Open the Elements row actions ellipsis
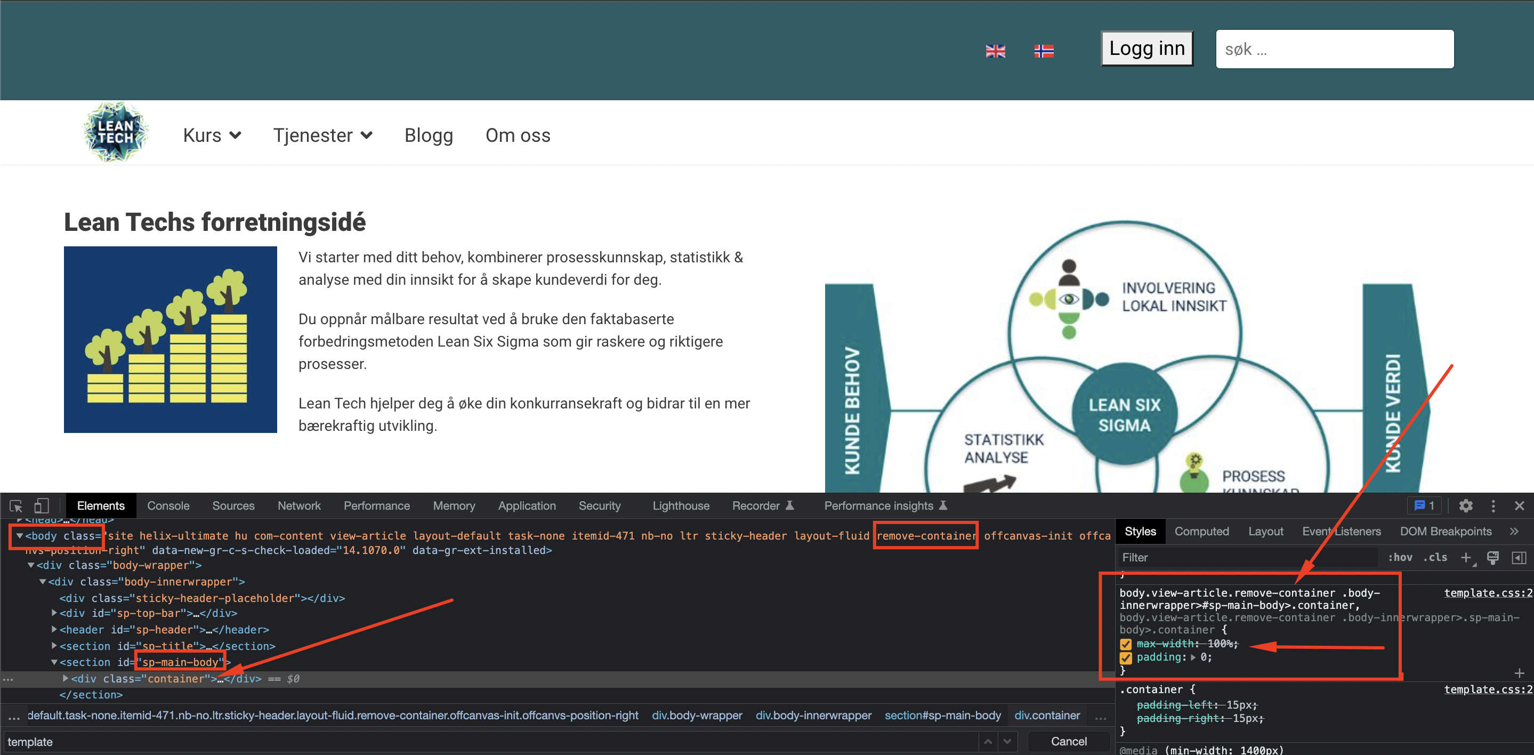 pyautogui.click(x=8, y=679)
